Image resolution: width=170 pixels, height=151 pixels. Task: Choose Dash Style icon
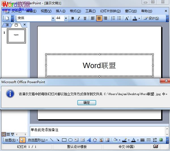(x=148, y=140)
